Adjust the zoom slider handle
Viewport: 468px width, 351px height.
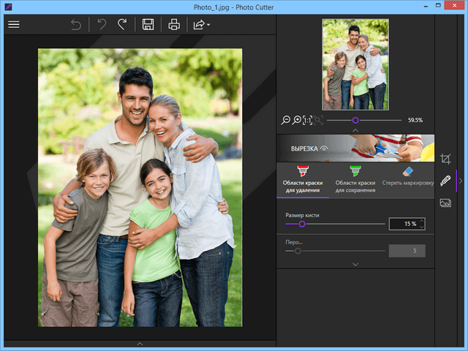tap(355, 120)
